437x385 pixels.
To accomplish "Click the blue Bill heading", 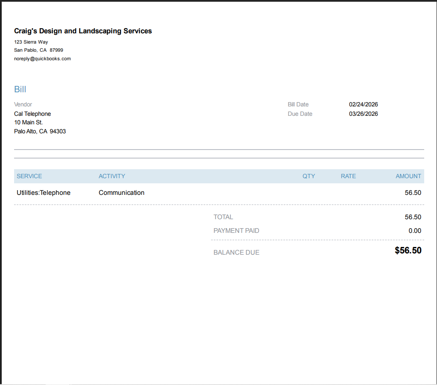I will click(x=20, y=89).
